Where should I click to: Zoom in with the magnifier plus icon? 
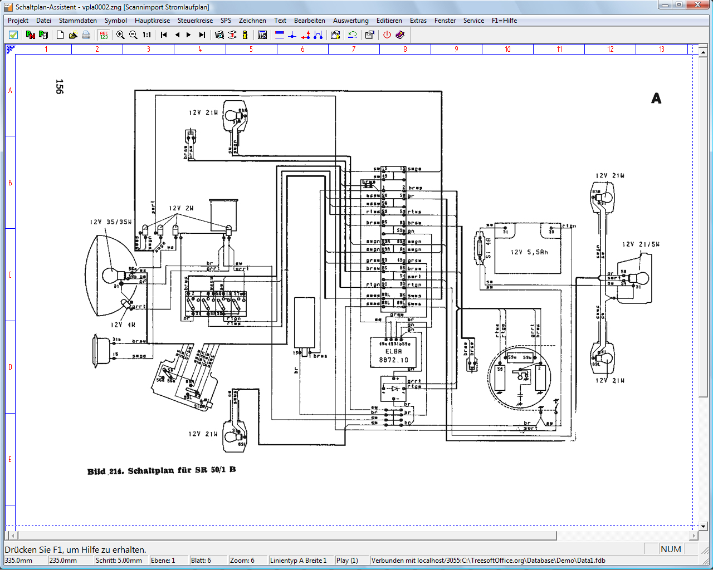tap(120, 35)
